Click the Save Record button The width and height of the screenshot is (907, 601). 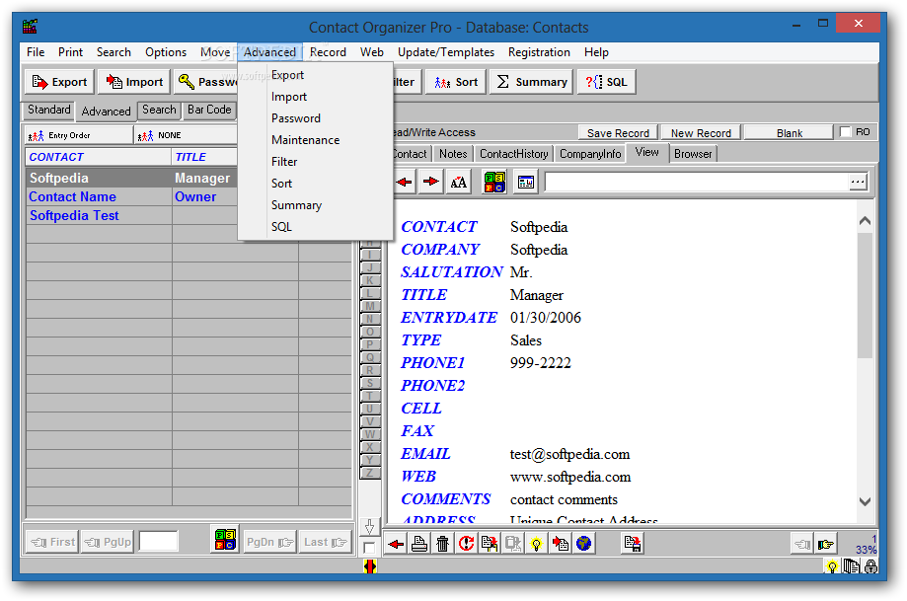pos(618,133)
